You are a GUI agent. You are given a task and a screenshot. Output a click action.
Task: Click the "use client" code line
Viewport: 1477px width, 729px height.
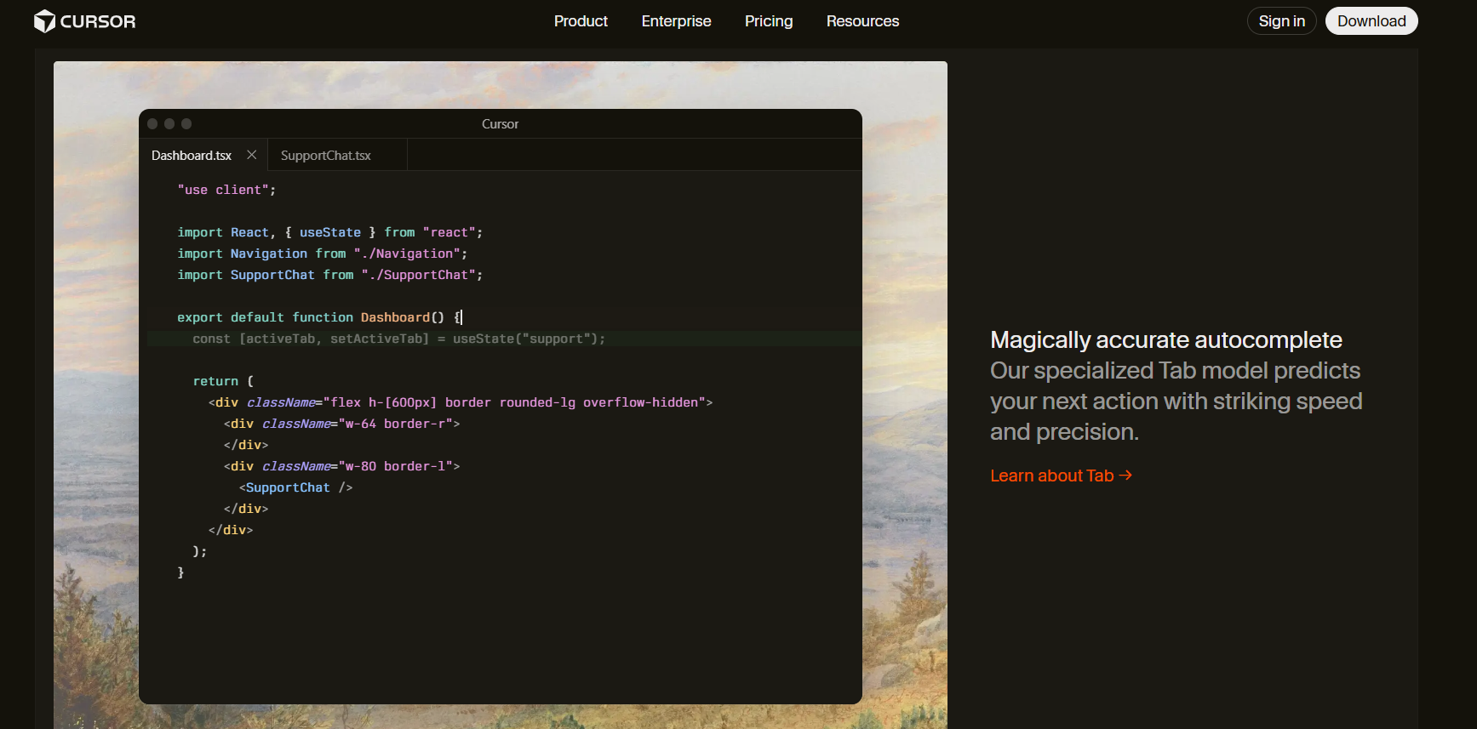click(x=226, y=190)
